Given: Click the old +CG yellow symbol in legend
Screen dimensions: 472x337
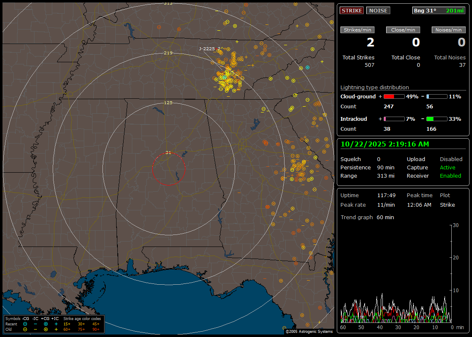Looking at the screenshot, I should pos(46,329).
